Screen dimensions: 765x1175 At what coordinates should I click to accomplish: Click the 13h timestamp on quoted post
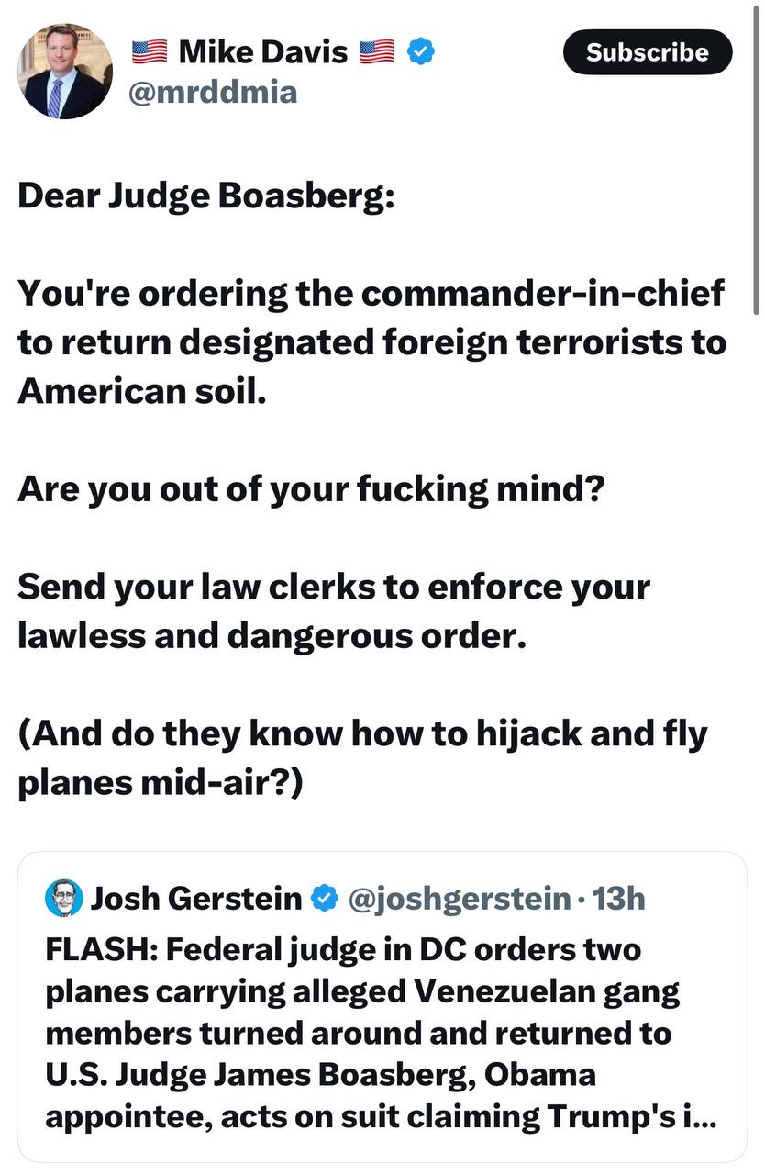619,898
